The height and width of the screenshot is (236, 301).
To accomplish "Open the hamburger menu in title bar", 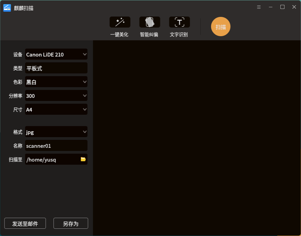I will coord(259,7).
